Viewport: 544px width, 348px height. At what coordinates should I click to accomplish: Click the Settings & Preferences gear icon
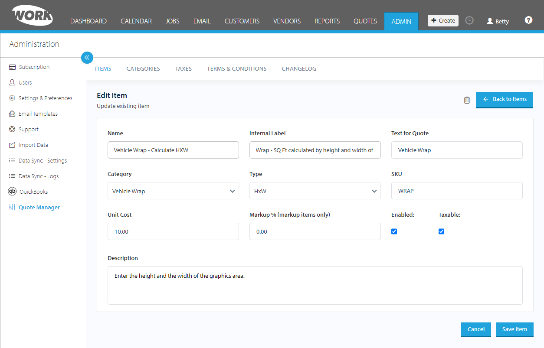point(12,98)
